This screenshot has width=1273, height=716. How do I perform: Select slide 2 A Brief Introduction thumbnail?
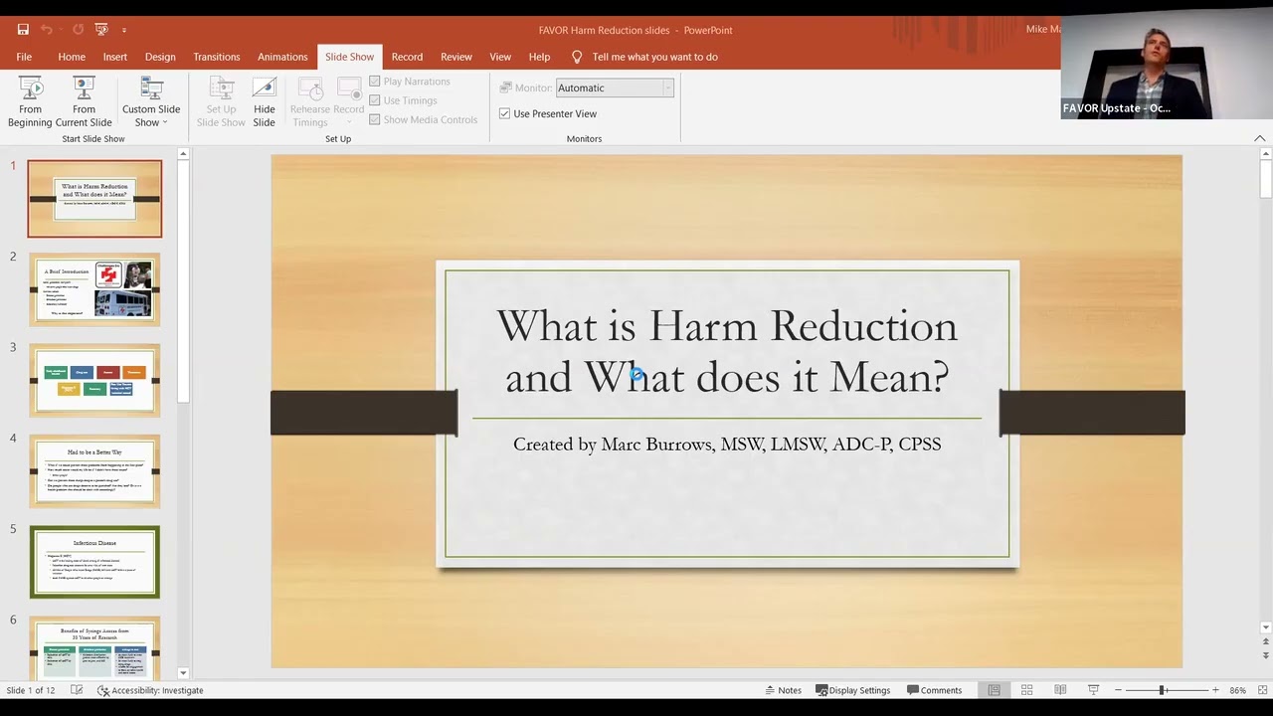pyautogui.click(x=94, y=289)
